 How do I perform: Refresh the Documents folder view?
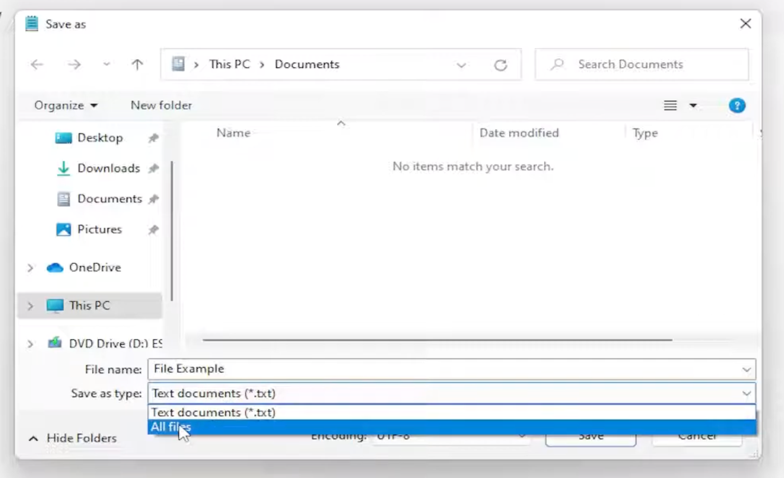pos(501,64)
